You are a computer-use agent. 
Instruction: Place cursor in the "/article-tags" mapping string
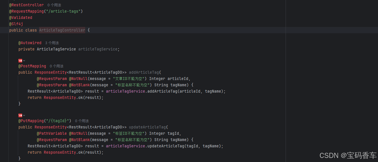[x=65, y=11]
